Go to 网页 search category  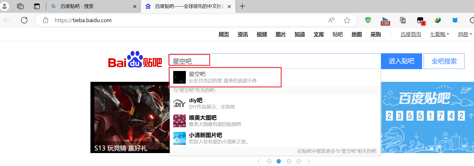click(x=224, y=34)
